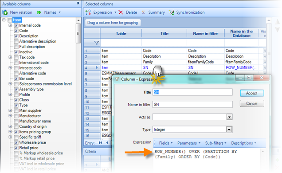The image size is (282, 173).
Task: Expand the Items pricing group node
Action: pyautogui.click(x=10, y=132)
